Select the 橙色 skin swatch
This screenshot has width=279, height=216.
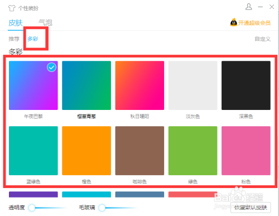[86, 151]
